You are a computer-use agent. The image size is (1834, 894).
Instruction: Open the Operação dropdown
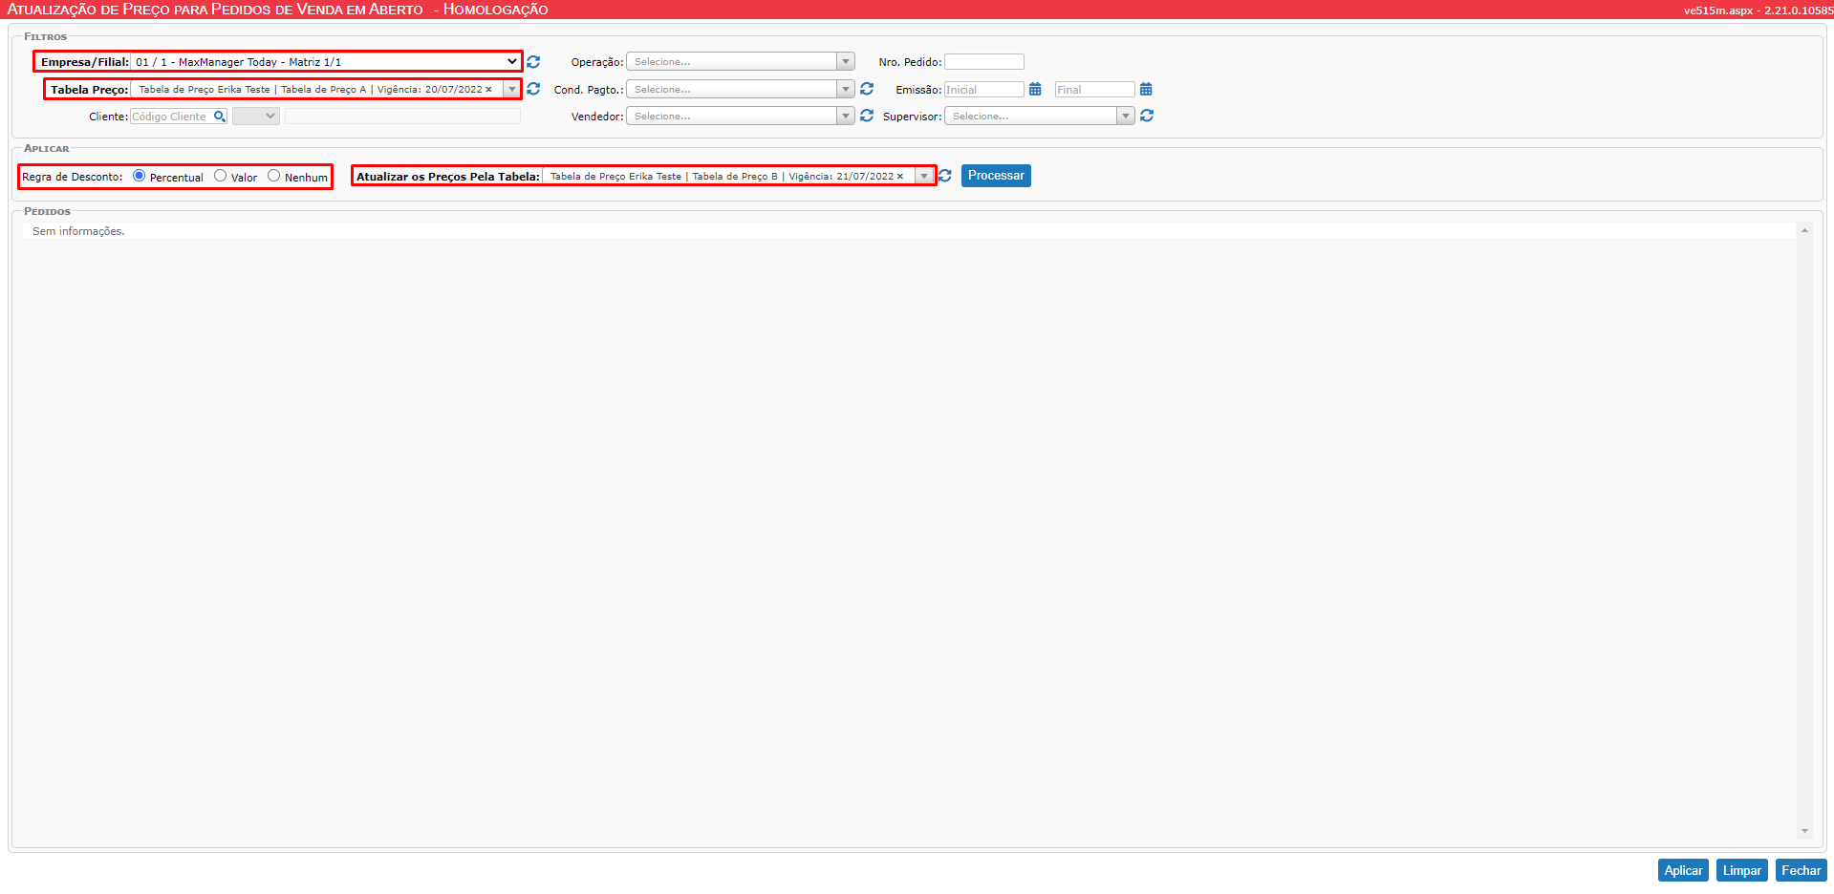click(741, 62)
